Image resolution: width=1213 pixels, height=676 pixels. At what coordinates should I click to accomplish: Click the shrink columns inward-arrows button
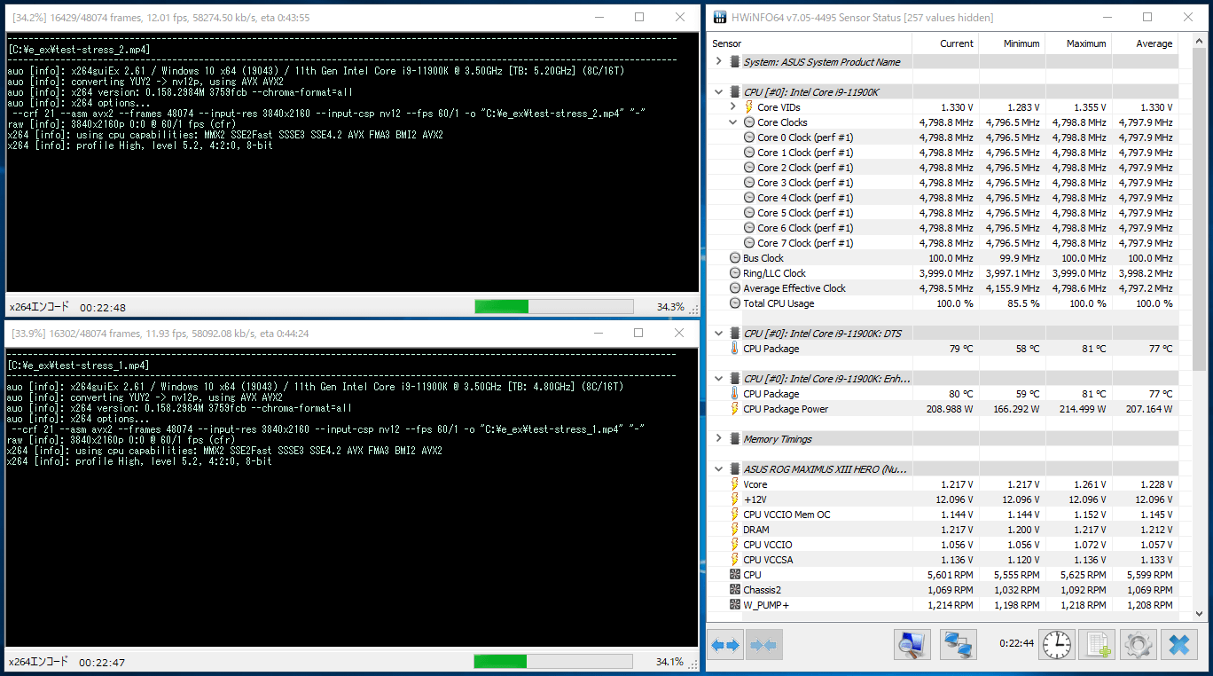(x=763, y=645)
